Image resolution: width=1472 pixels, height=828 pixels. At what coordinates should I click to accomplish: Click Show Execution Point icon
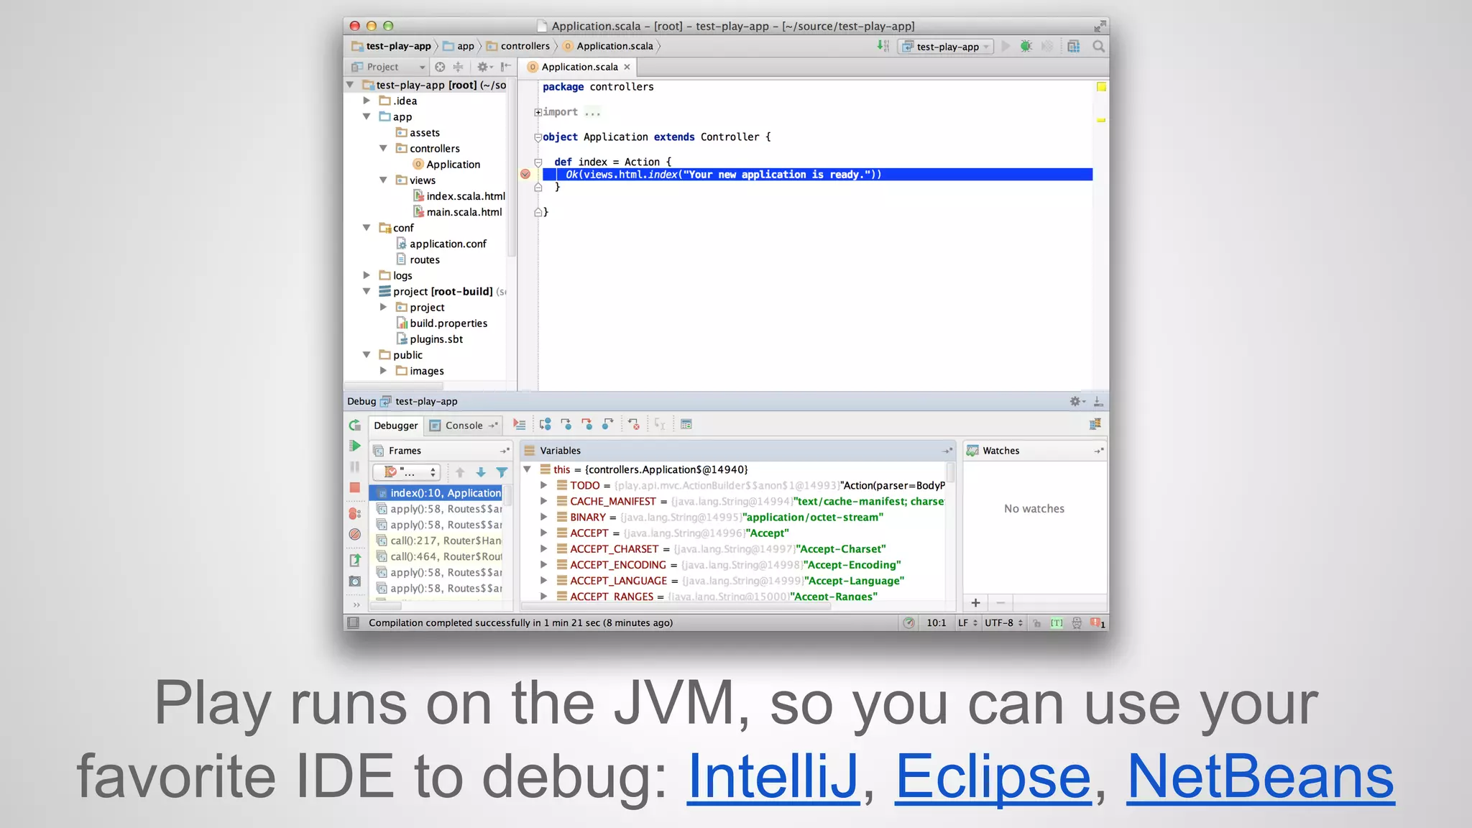point(519,425)
